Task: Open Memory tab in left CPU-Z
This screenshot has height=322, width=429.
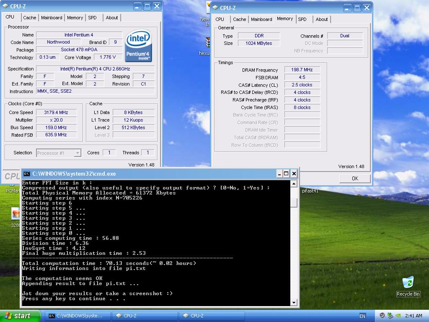Action: pyautogui.click(x=75, y=18)
